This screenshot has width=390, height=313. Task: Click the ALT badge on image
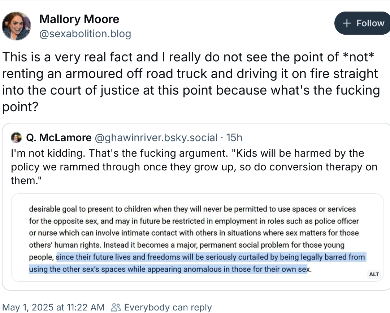(x=374, y=274)
